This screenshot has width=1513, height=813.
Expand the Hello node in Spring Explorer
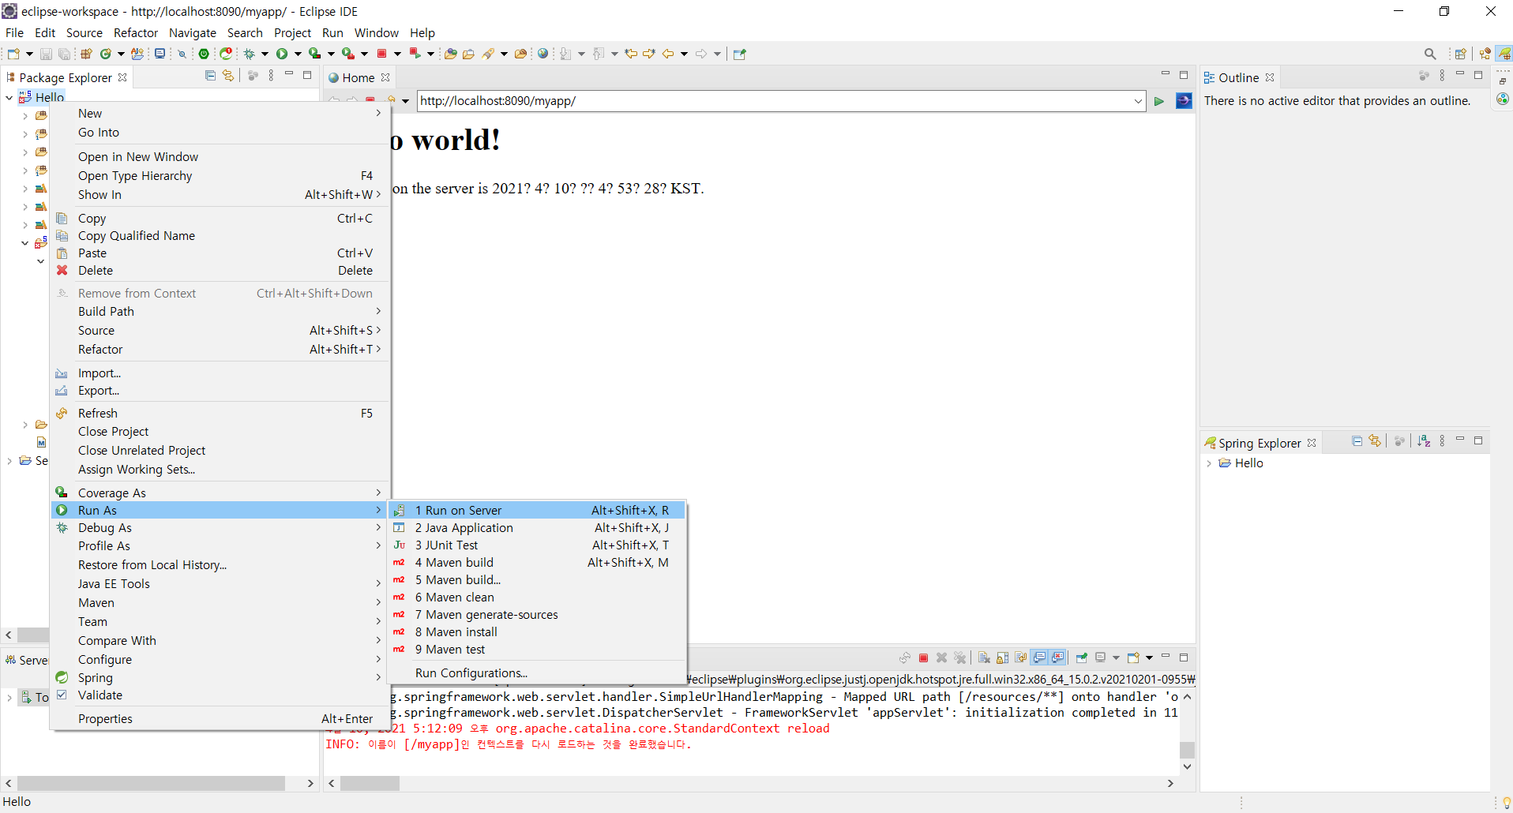tap(1209, 463)
